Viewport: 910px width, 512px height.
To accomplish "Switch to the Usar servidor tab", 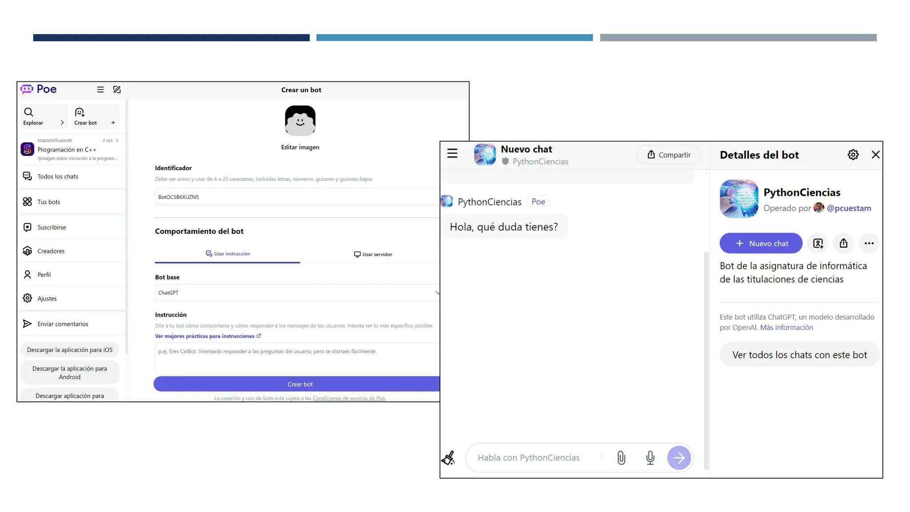I will coord(373,254).
